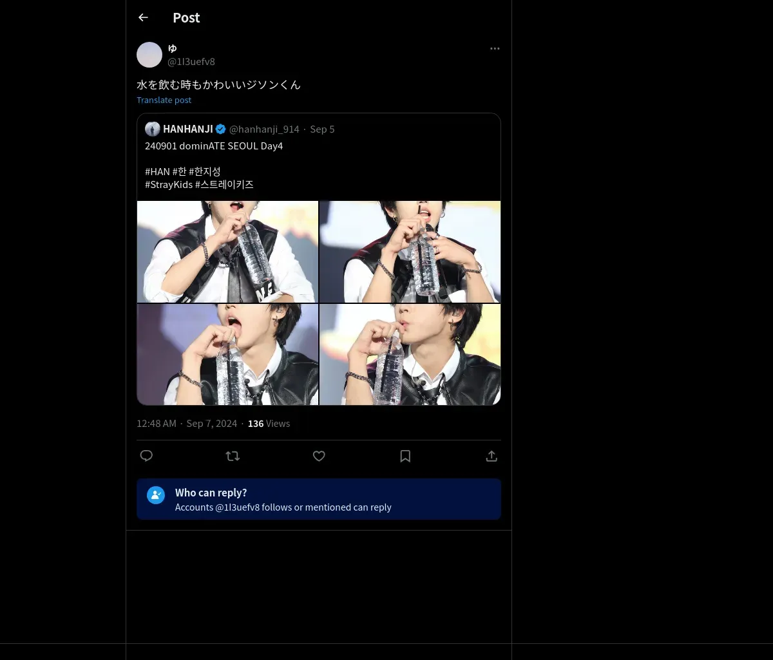Open the top-right quoted photo
773x660 pixels.
pos(410,252)
